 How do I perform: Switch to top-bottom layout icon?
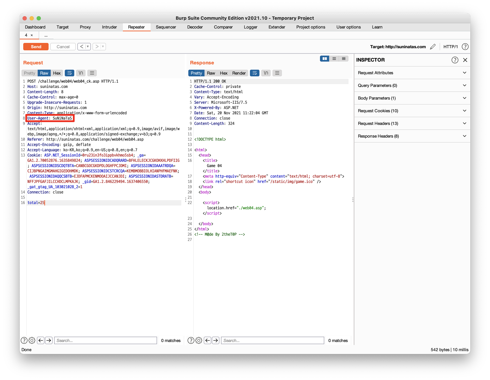pos(334,59)
